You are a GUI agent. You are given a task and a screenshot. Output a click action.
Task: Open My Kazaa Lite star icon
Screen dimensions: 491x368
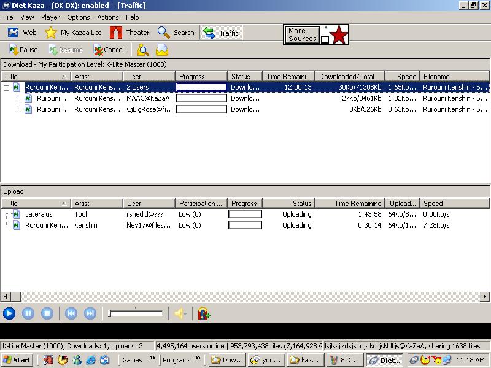click(x=51, y=33)
